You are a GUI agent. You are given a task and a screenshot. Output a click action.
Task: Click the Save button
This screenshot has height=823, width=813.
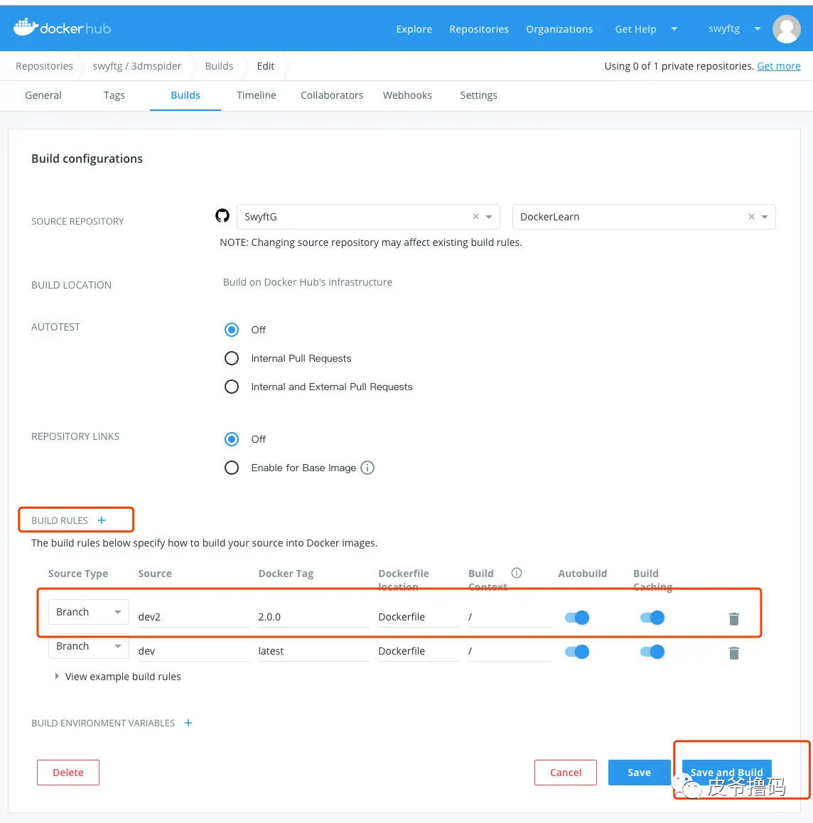pyautogui.click(x=640, y=773)
